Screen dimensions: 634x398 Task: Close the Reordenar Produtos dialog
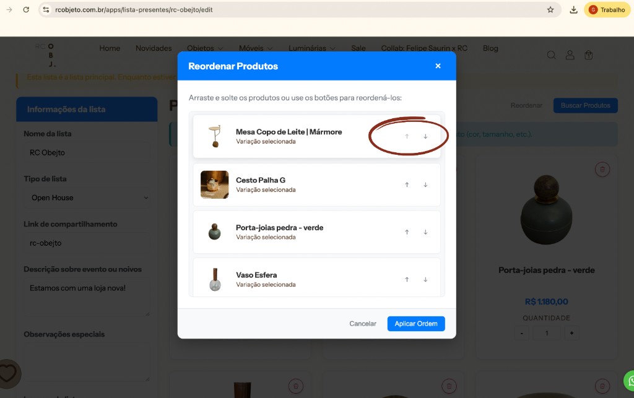pos(438,66)
